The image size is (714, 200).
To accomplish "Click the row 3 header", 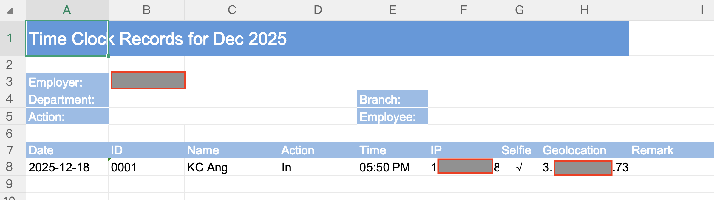I will 10,82.
